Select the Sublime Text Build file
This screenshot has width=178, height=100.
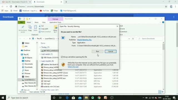click(50, 64)
